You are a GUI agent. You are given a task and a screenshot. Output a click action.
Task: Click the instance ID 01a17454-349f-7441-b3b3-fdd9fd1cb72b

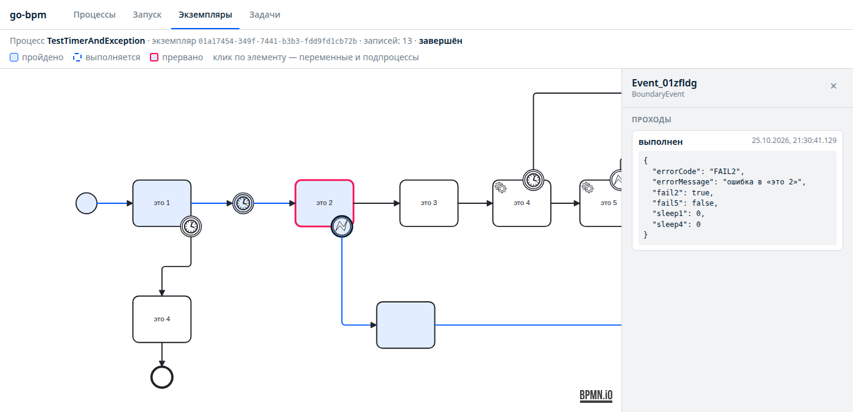[x=278, y=41]
